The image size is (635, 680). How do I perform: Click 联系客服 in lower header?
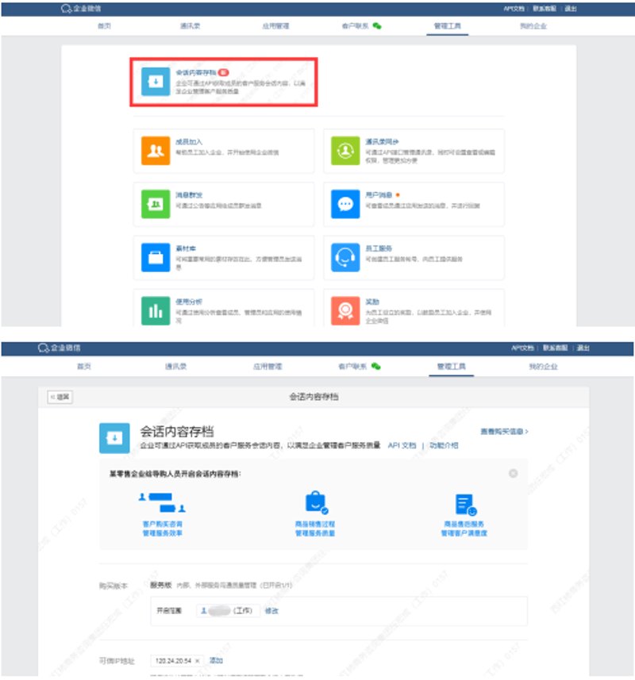555,348
